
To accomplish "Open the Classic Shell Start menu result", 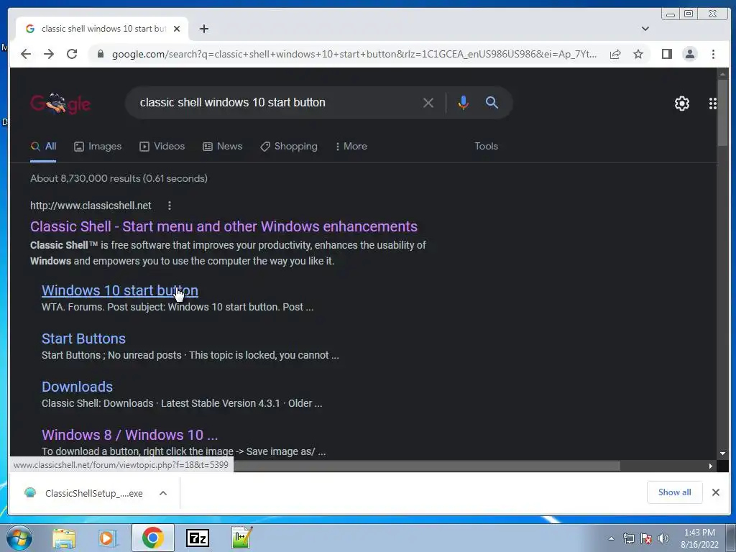I will (224, 226).
